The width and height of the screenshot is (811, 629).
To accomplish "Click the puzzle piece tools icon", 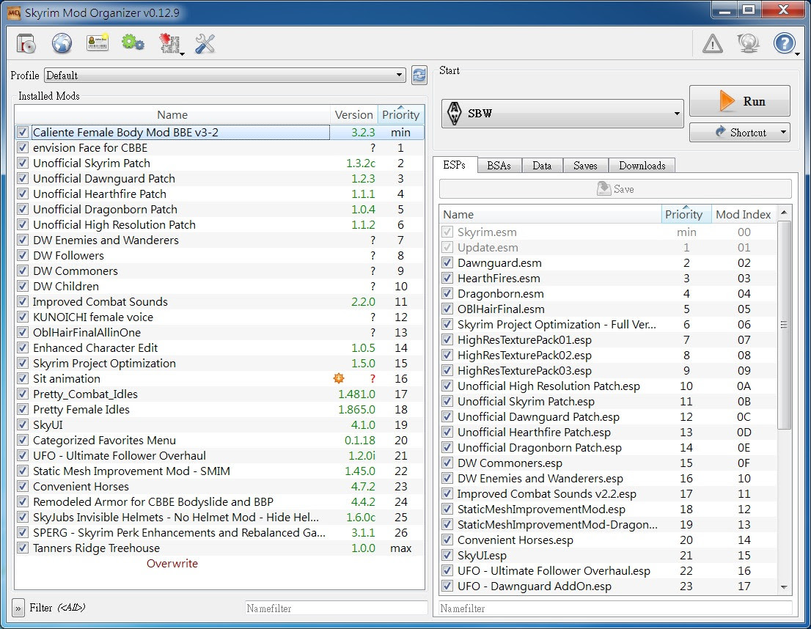I will point(169,44).
